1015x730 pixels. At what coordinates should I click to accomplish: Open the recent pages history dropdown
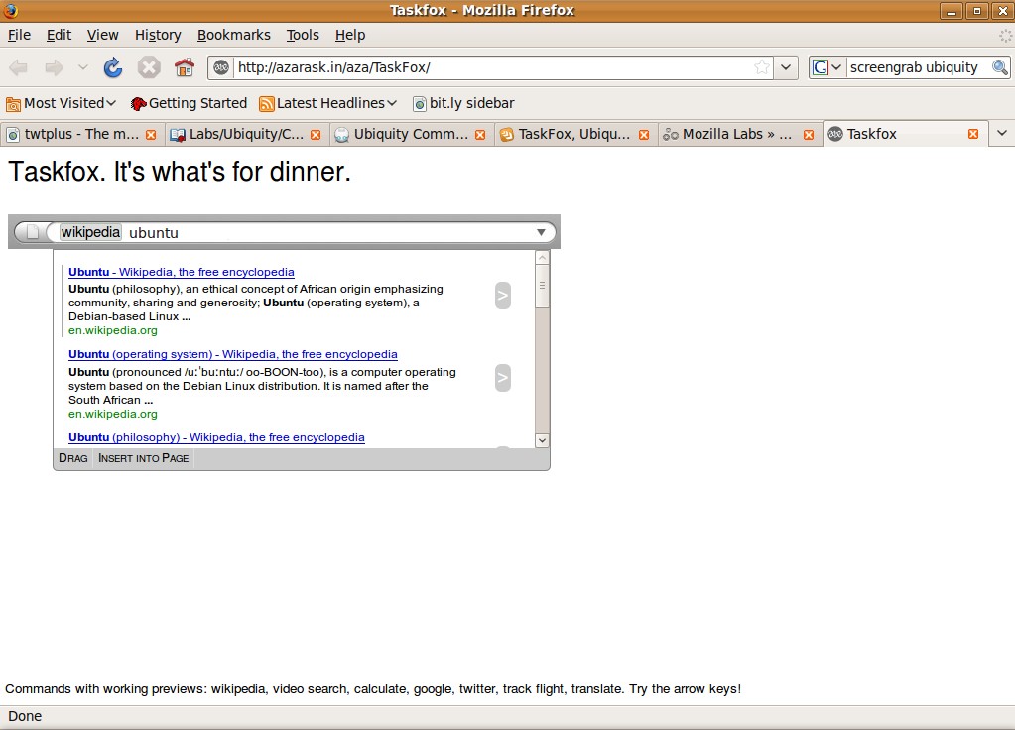(x=83, y=67)
